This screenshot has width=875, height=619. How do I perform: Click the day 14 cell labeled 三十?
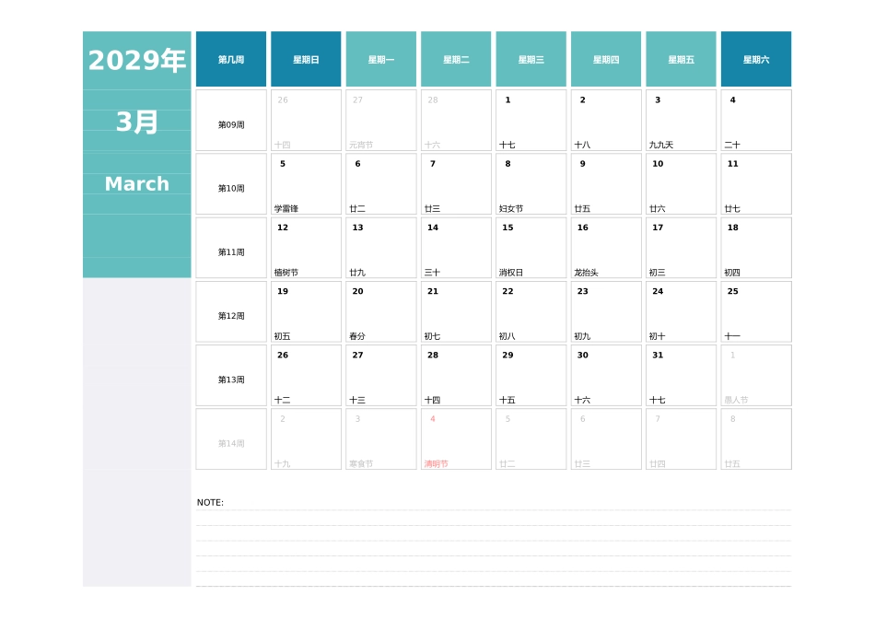click(456, 248)
